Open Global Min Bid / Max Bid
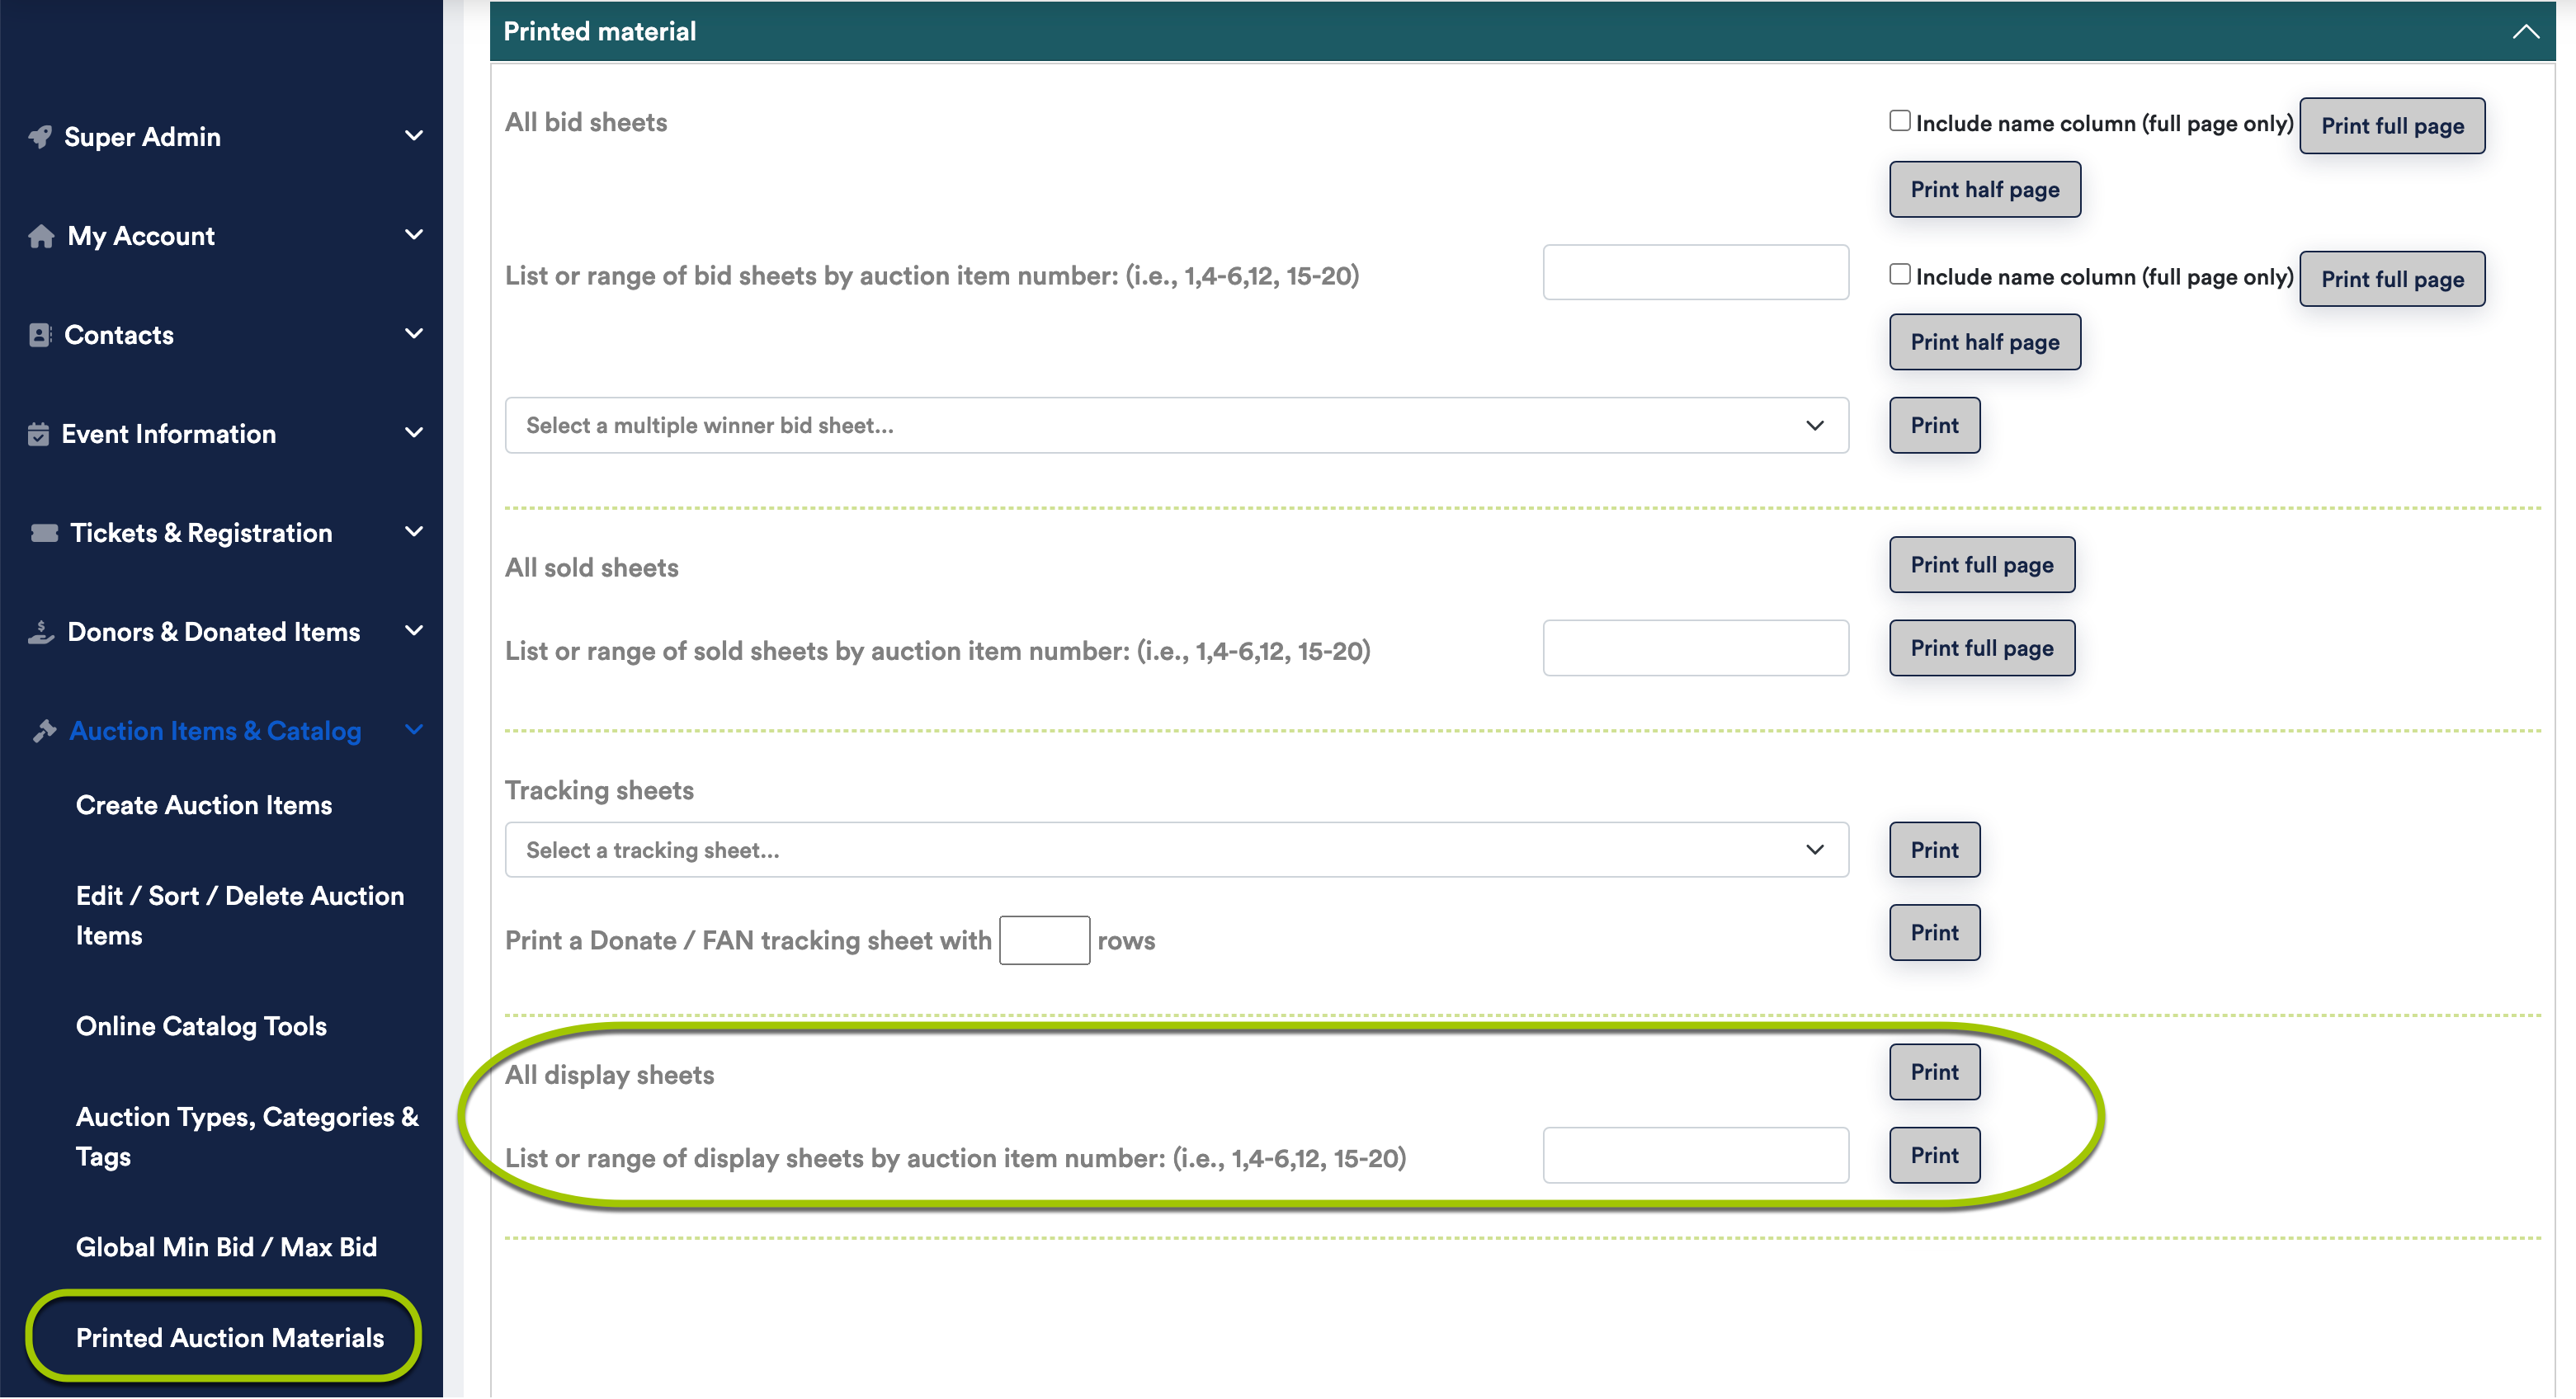The height and width of the screenshot is (1399, 2576). (226, 1247)
